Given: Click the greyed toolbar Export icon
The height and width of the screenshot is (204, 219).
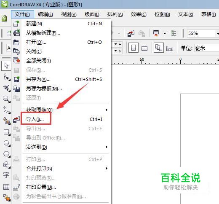Looking at the screenshot, I should pyautogui.click(x=142, y=34).
